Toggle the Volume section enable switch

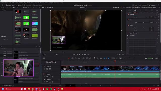click(128, 14)
